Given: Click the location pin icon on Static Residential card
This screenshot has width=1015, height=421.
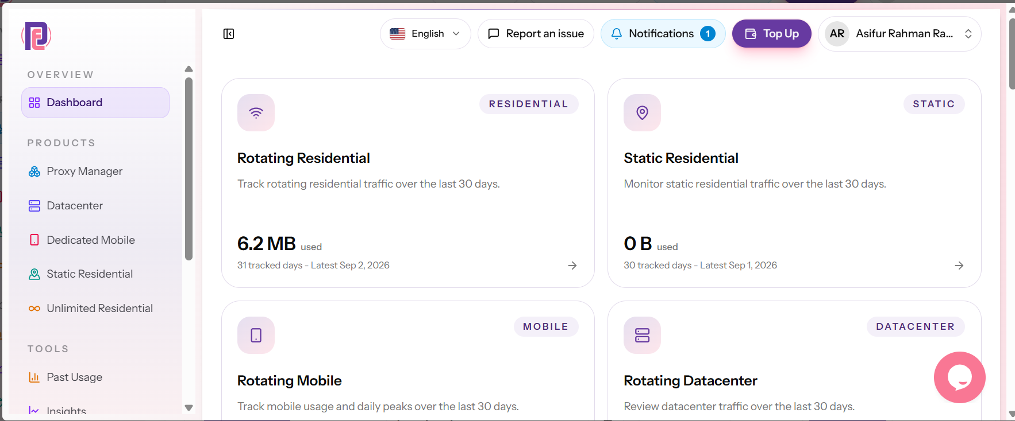Looking at the screenshot, I should tap(642, 112).
